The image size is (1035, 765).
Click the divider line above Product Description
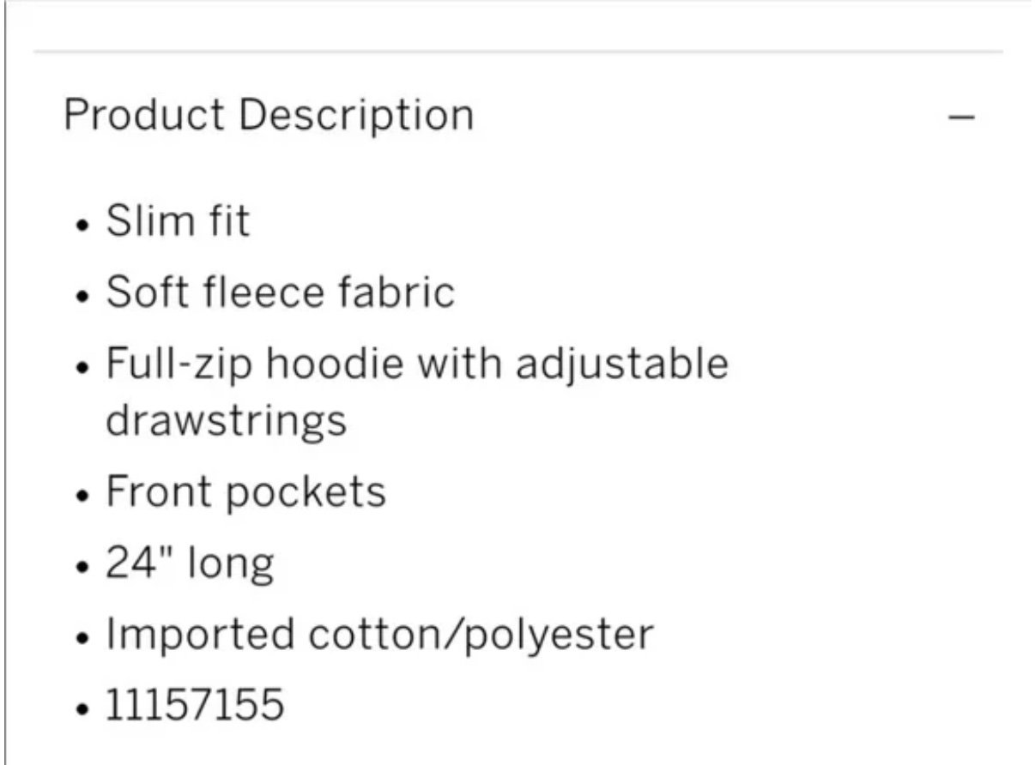click(x=518, y=52)
